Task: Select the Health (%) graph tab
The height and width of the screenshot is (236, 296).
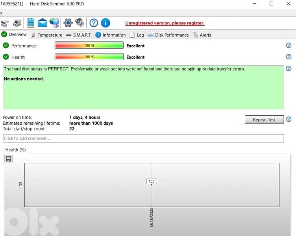Action: pyautogui.click(x=15, y=150)
